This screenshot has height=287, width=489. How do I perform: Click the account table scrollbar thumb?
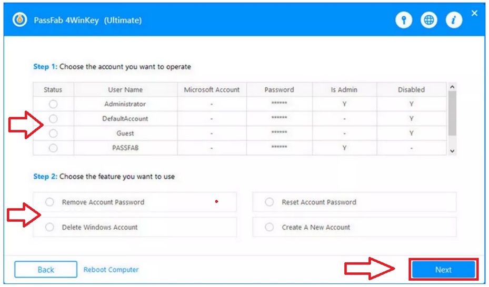(452, 114)
